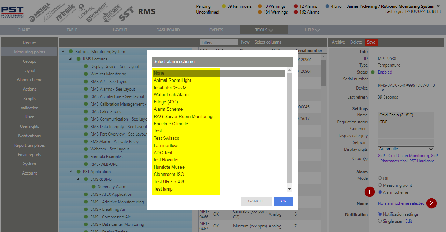Click New above the table

pyautogui.click(x=245, y=42)
